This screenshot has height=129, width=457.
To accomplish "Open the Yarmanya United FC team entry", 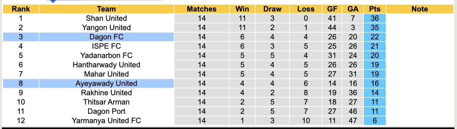I will (x=106, y=121).
